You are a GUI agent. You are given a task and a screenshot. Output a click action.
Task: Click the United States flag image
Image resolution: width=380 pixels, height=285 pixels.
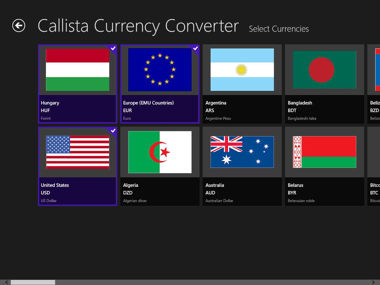[x=78, y=152]
